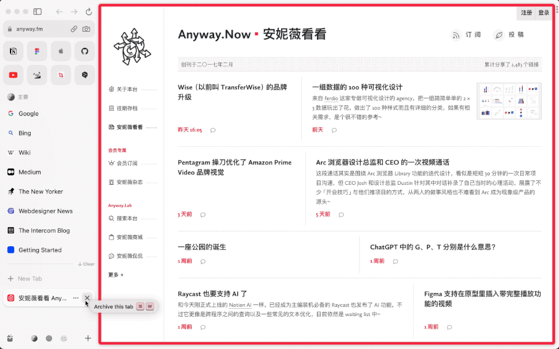Click the 注册 register button
This screenshot has height=349, width=559.
pyautogui.click(x=527, y=12)
